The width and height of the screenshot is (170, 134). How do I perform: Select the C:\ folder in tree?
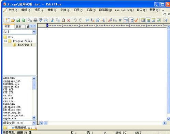(x=11, y=37)
